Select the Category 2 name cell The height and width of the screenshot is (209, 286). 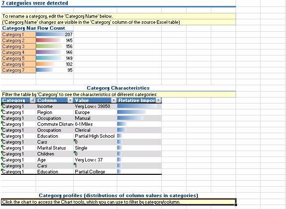(x=18, y=40)
